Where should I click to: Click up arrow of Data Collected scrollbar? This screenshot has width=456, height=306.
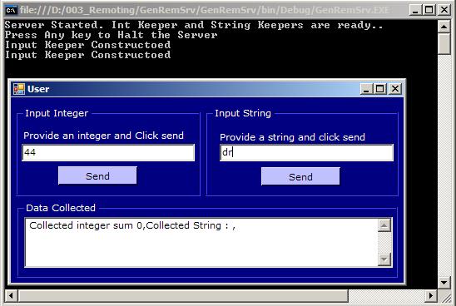384,225
